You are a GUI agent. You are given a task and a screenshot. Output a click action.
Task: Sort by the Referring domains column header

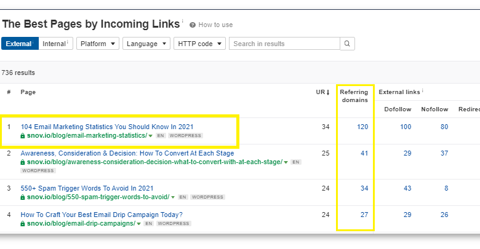tap(354, 96)
